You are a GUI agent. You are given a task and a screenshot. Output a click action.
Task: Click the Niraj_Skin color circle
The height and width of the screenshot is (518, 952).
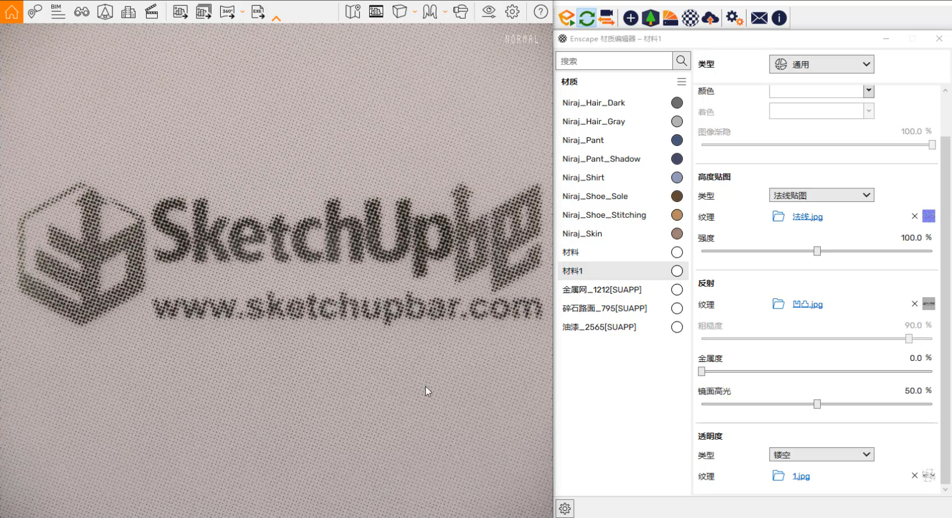click(x=677, y=234)
